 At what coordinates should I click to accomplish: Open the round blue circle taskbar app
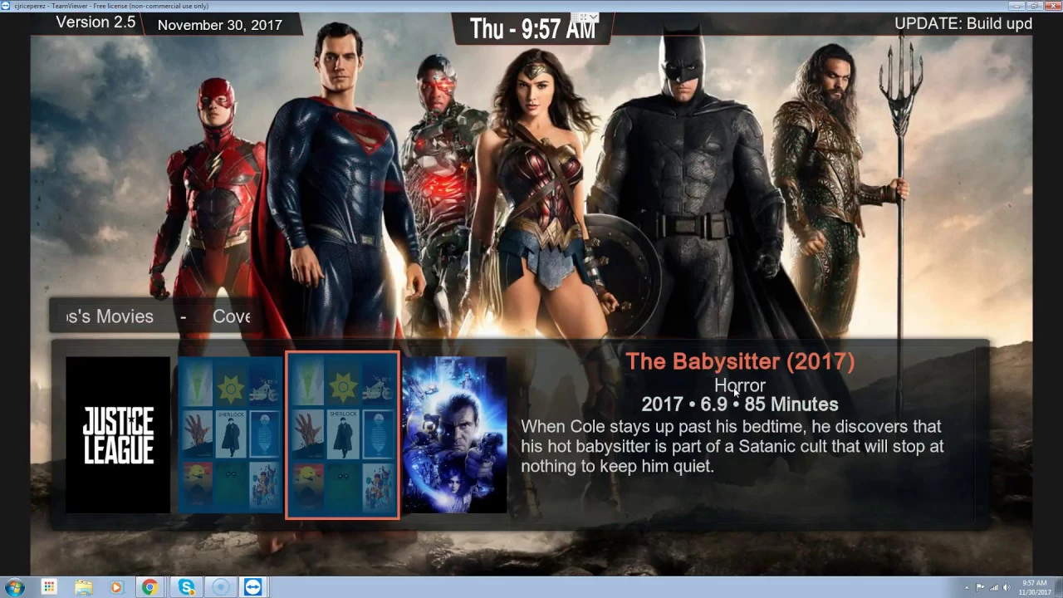coord(220,587)
